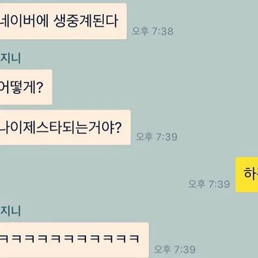Click the word "네이버에" in top message
The width and height of the screenshot is (258, 258).
coord(24,21)
